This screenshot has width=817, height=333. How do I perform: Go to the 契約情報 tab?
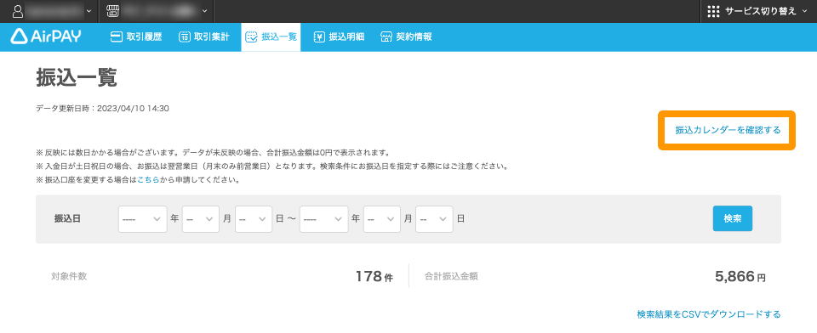(406, 37)
